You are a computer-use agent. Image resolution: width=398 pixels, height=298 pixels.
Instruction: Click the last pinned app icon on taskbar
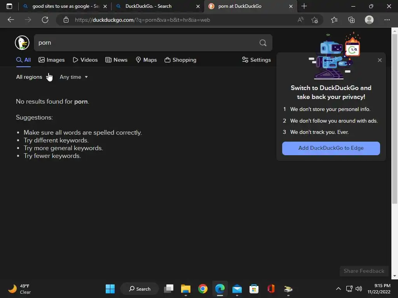click(288, 289)
